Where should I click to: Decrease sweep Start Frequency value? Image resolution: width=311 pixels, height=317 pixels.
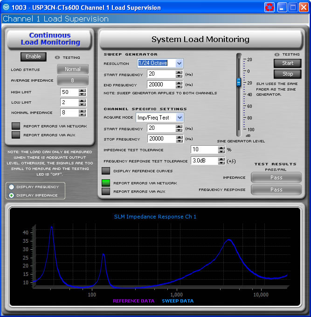[x=179, y=76]
